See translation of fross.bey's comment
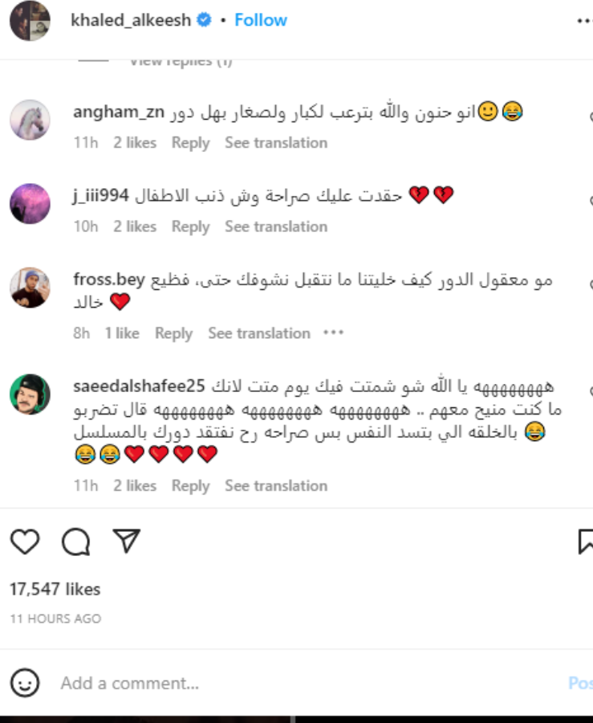This screenshot has width=593, height=723. (x=259, y=333)
